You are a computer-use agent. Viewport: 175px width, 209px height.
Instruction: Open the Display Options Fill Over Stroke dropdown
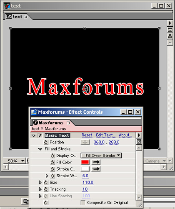pos(101,155)
